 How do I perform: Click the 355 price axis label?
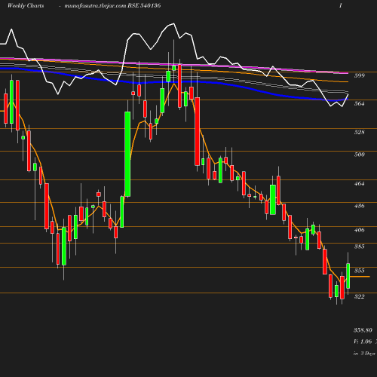click(359, 271)
